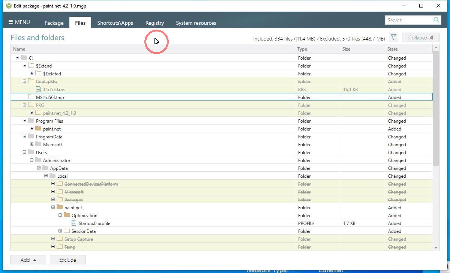The height and width of the screenshot is (273, 450).
Task: Click the filter funnel icon
Action: 393,37
